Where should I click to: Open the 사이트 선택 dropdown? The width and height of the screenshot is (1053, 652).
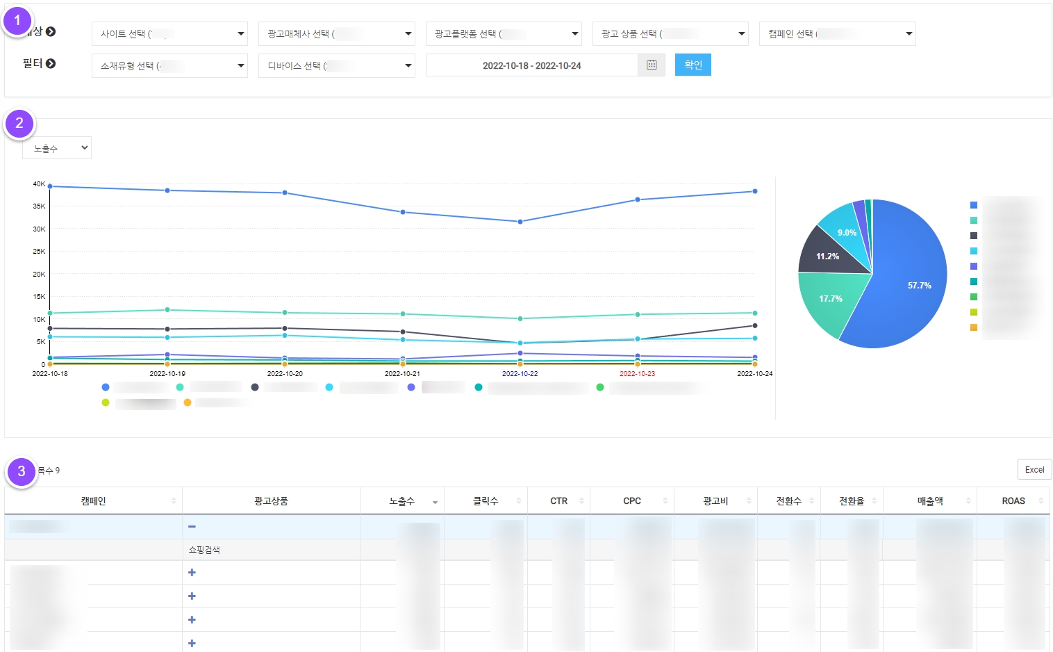169,34
